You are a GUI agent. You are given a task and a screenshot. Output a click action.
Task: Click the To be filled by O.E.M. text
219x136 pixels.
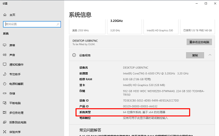[x=84, y=44]
